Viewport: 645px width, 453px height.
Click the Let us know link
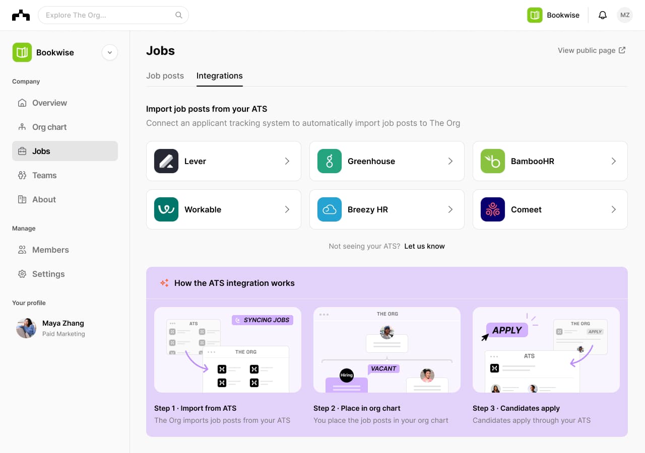click(424, 246)
